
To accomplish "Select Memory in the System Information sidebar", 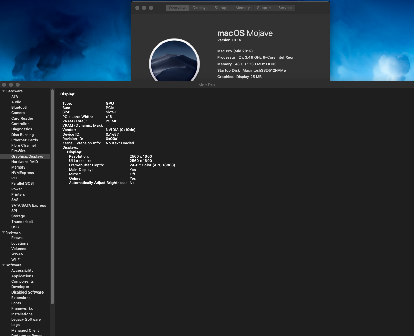I will pos(18,167).
